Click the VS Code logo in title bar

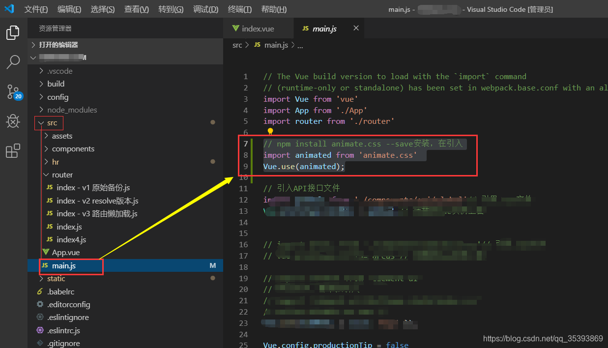click(x=9, y=9)
